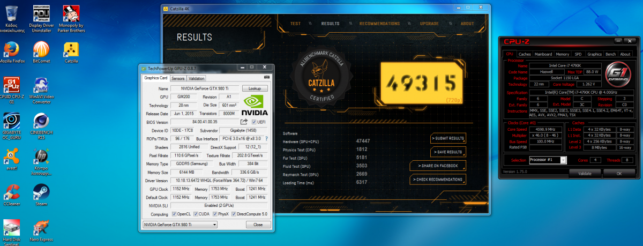The height and width of the screenshot is (246, 643).
Task: Click Share on Facebook in Catzilla
Action: coord(438,166)
